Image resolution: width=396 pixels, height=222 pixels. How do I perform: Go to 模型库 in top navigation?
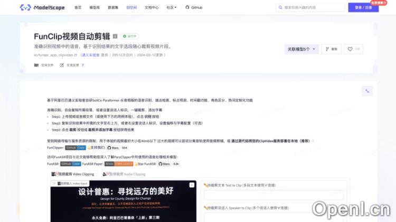click(95, 7)
